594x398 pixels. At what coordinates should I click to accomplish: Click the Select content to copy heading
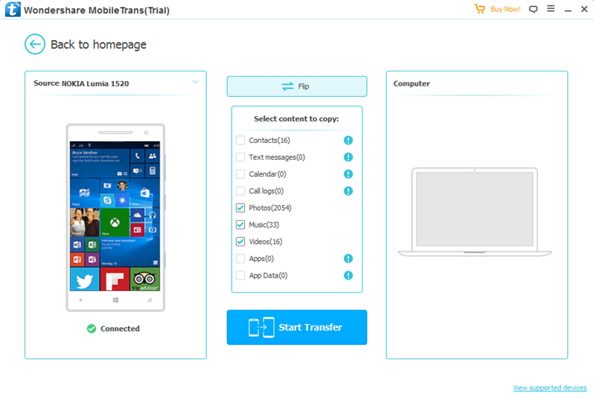pyautogui.click(x=296, y=119)
